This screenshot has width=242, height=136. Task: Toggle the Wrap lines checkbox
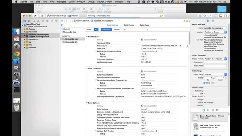click(204, 83)
